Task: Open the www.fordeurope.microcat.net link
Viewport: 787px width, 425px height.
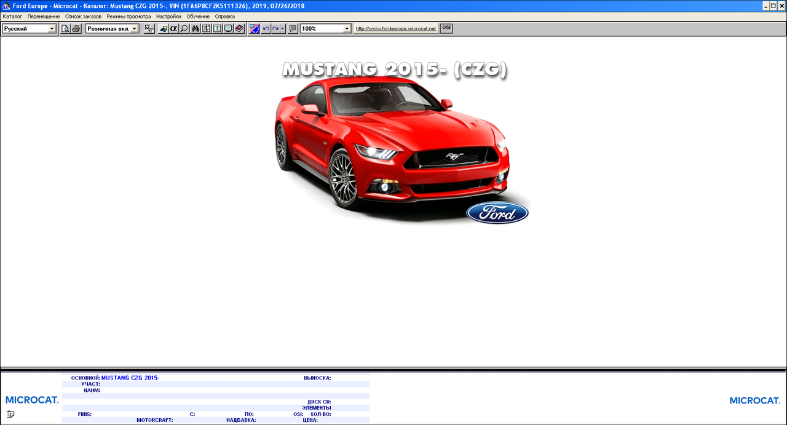Action: pos(396,28)
